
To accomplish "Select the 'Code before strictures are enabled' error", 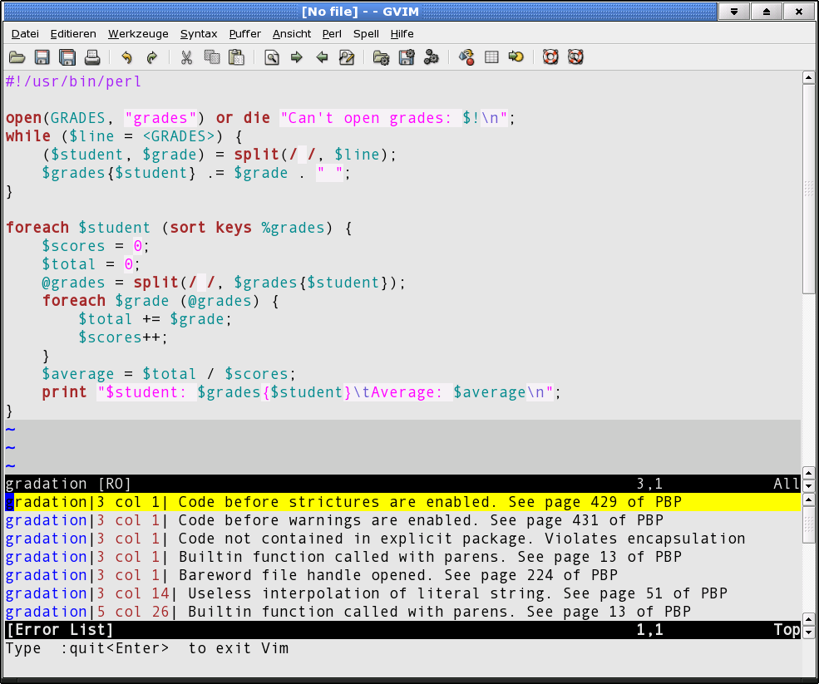I will (402, 502).
